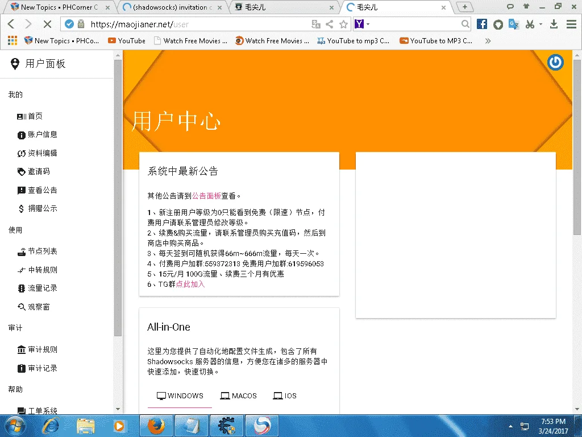The width and height of the screenshot is (582, 437).
Task: Click the blue power logout button
Action: coord(555,62)
